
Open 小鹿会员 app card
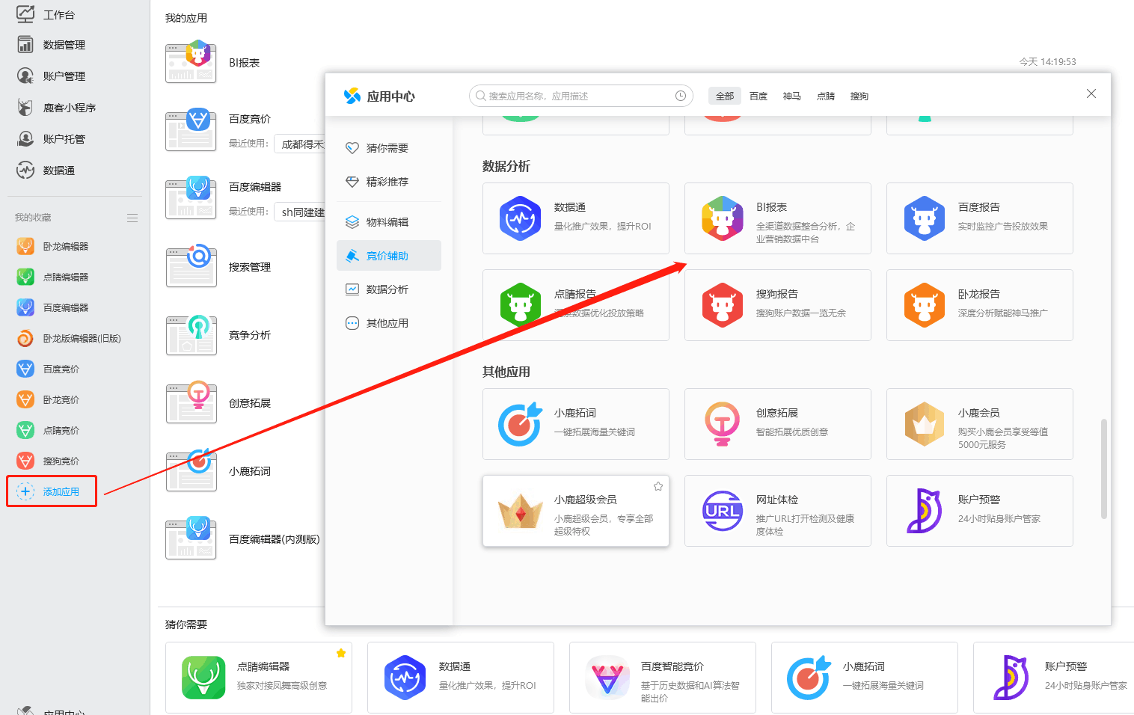[980, 424]
